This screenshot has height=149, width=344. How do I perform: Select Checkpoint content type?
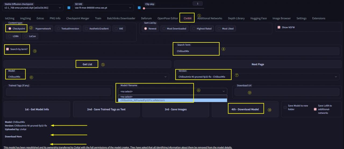tap(17, 28)
